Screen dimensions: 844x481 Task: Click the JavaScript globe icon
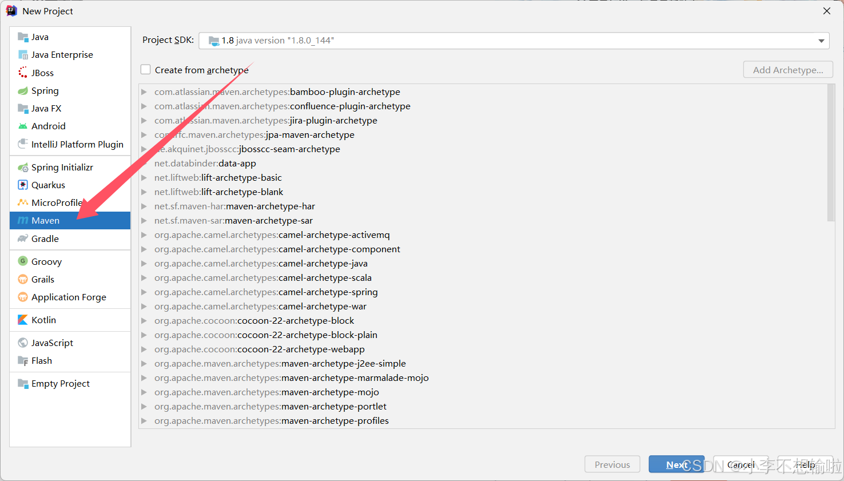coord(23,343)
